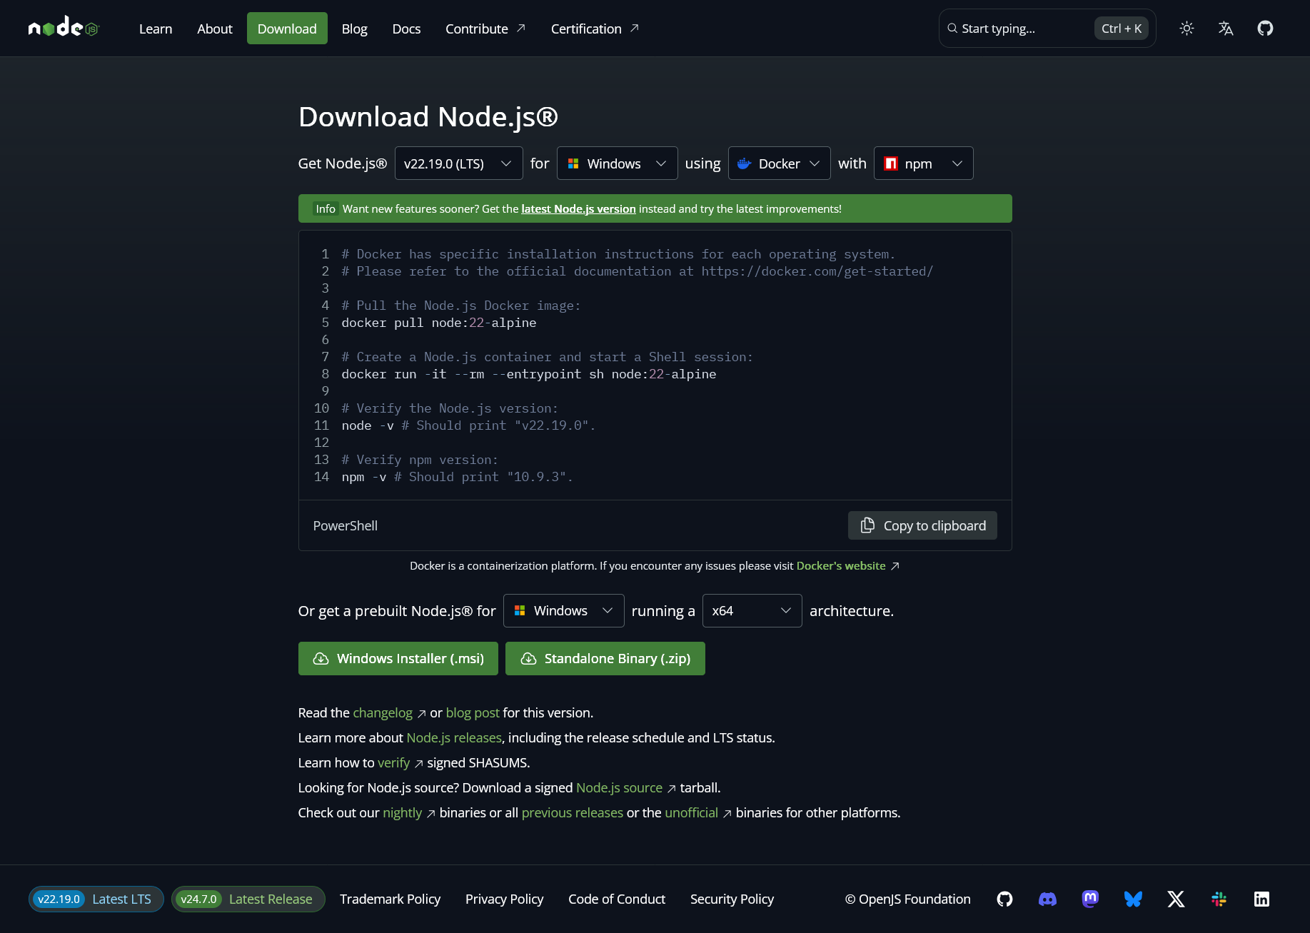
Task: Click code line 'docker pull node:22-alpine'
Action: pos(439,323)
